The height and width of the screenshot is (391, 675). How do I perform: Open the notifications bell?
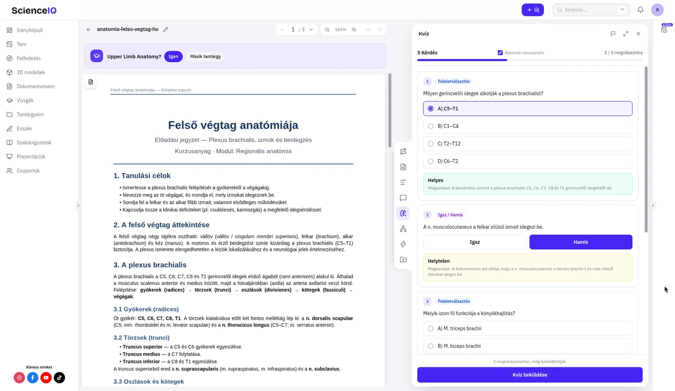(640, 10)
